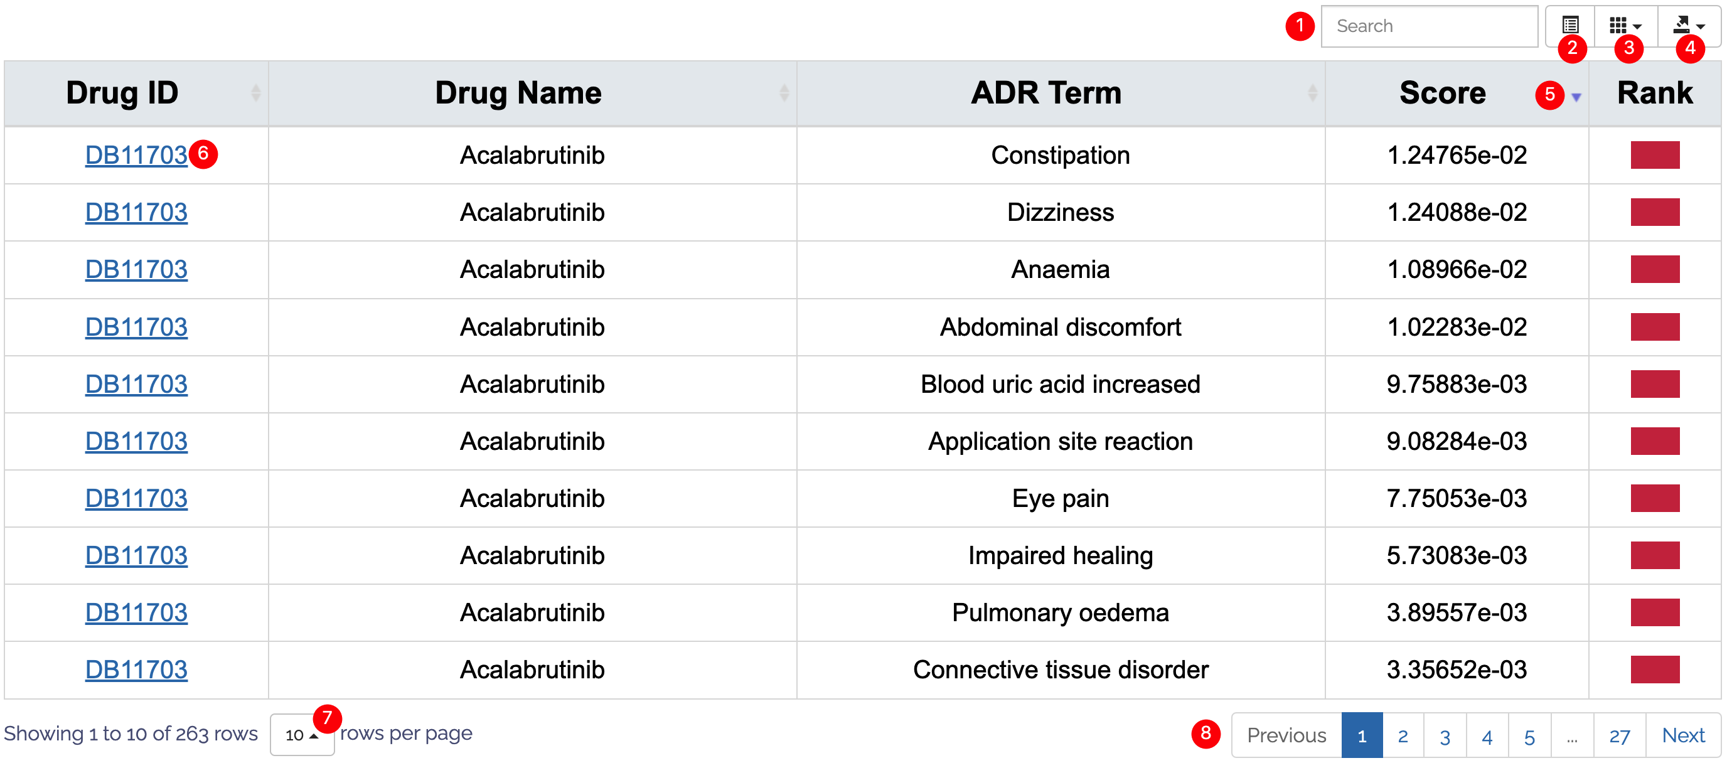This screenshot has width=1727, height=763.
Task: Click the Previous page button
Action: (x=1286, y=735)
